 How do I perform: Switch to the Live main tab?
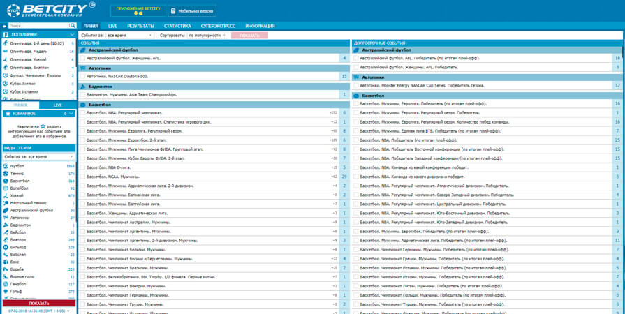click(x=113, y=26)
